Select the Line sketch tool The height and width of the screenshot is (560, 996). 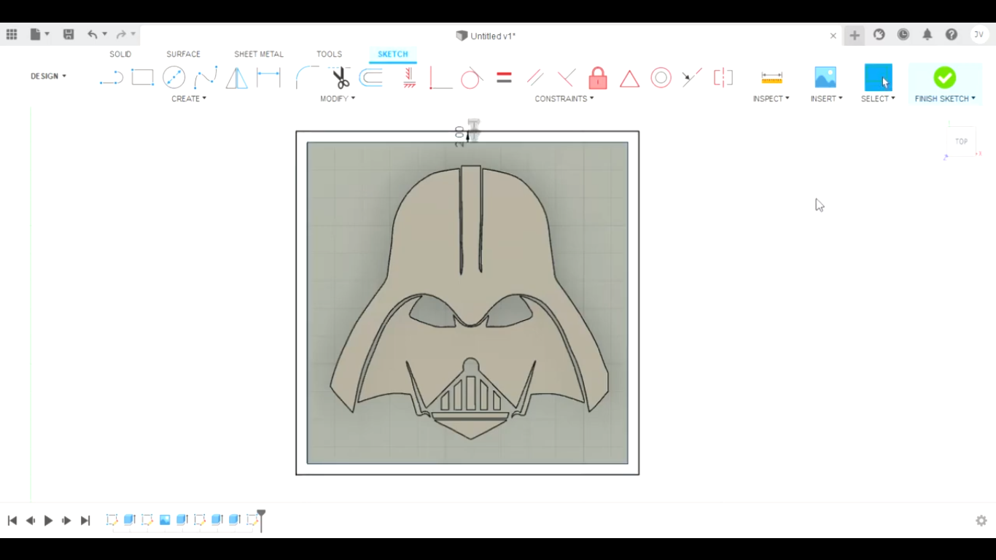tap(111, 77)
